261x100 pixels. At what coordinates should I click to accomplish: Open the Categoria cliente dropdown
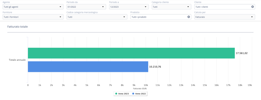click(172, 7)
